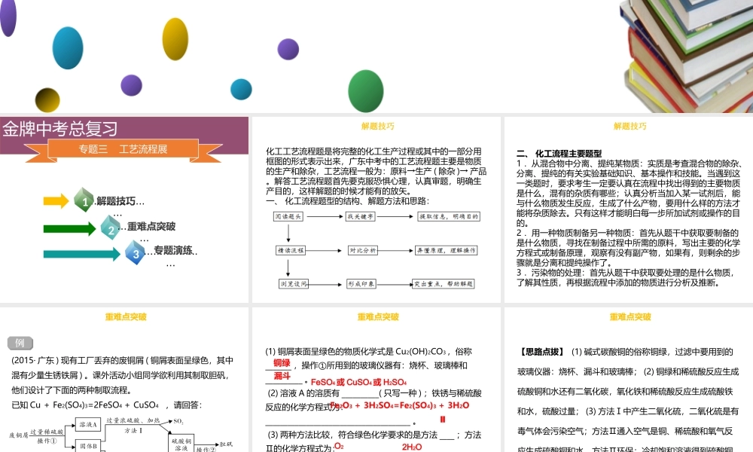Click the 浏览设问 flowchart box
The height and width of the screenshot is (452, 753).
(294, 284)
